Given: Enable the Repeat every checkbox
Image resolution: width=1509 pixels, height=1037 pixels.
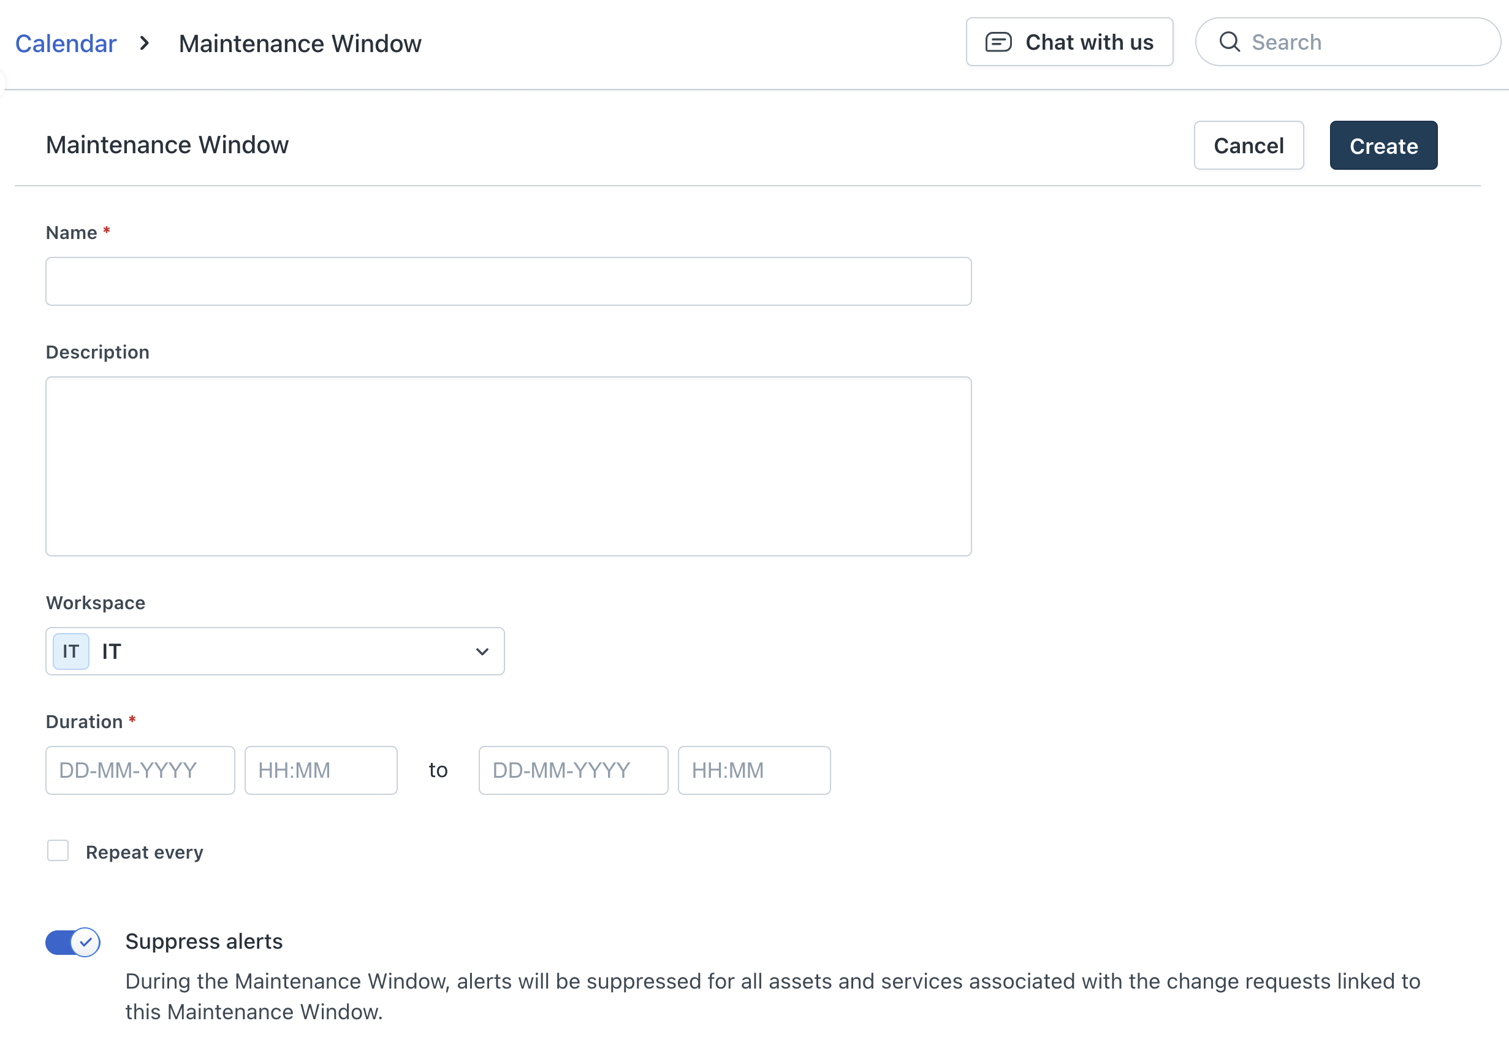Looking at the screenshot, I should (58, 851).
